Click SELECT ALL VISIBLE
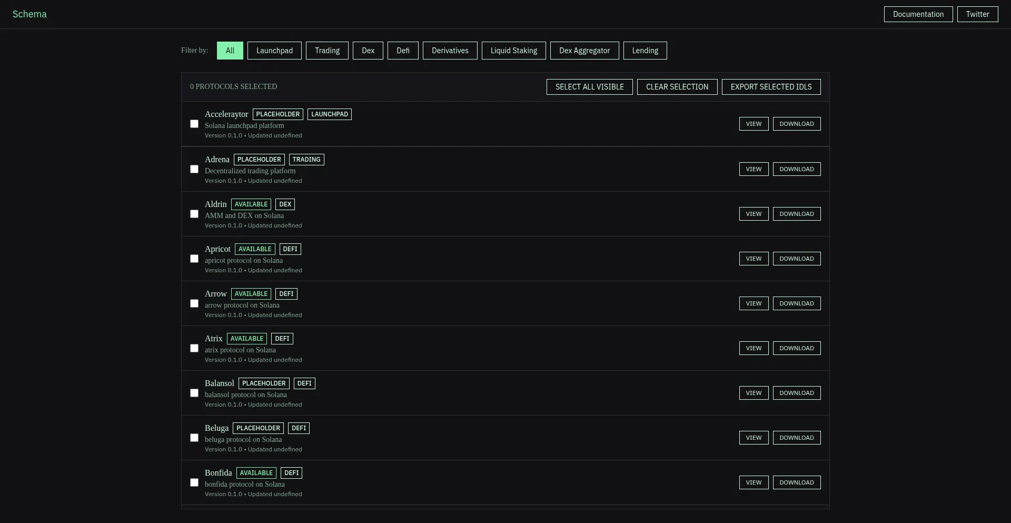The height and width of the screenshot is (523, 1011). [x=589, y=86]
